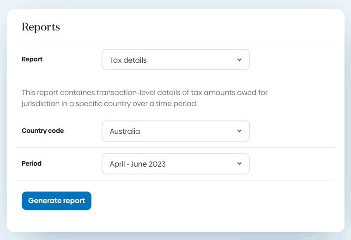Click the "Australia" selected country text
Viewport: 351px width, 240px height.
click(x=125, y=131)
